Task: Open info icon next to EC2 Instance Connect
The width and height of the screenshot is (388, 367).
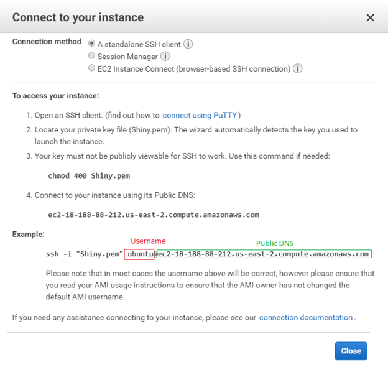Action: pos(298,68)
